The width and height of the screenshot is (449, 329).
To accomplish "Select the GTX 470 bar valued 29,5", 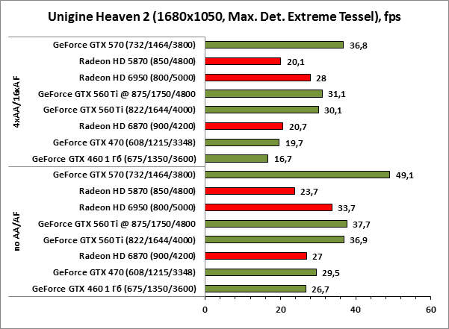I will (260, 272).
